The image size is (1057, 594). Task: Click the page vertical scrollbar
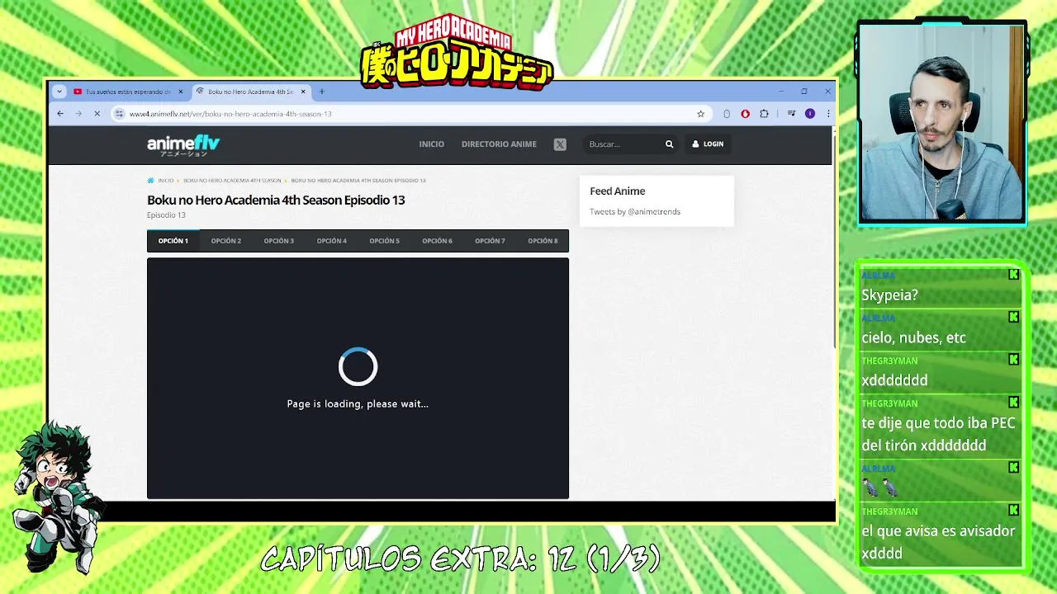point(833,239)
